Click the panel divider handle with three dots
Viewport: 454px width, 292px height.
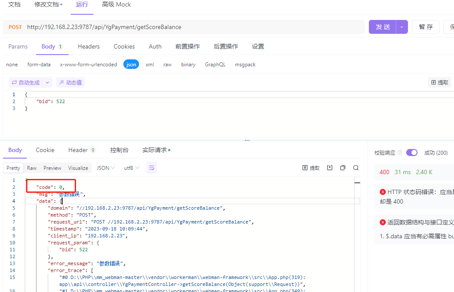[x=247, y=140]
